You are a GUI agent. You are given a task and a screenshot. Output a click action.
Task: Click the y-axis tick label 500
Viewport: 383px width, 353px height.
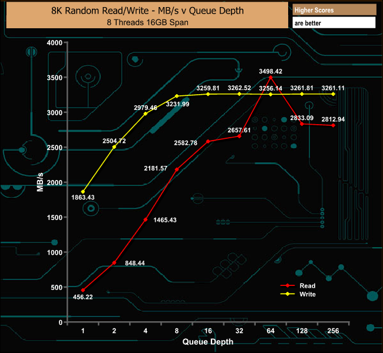tap(57, 287)
